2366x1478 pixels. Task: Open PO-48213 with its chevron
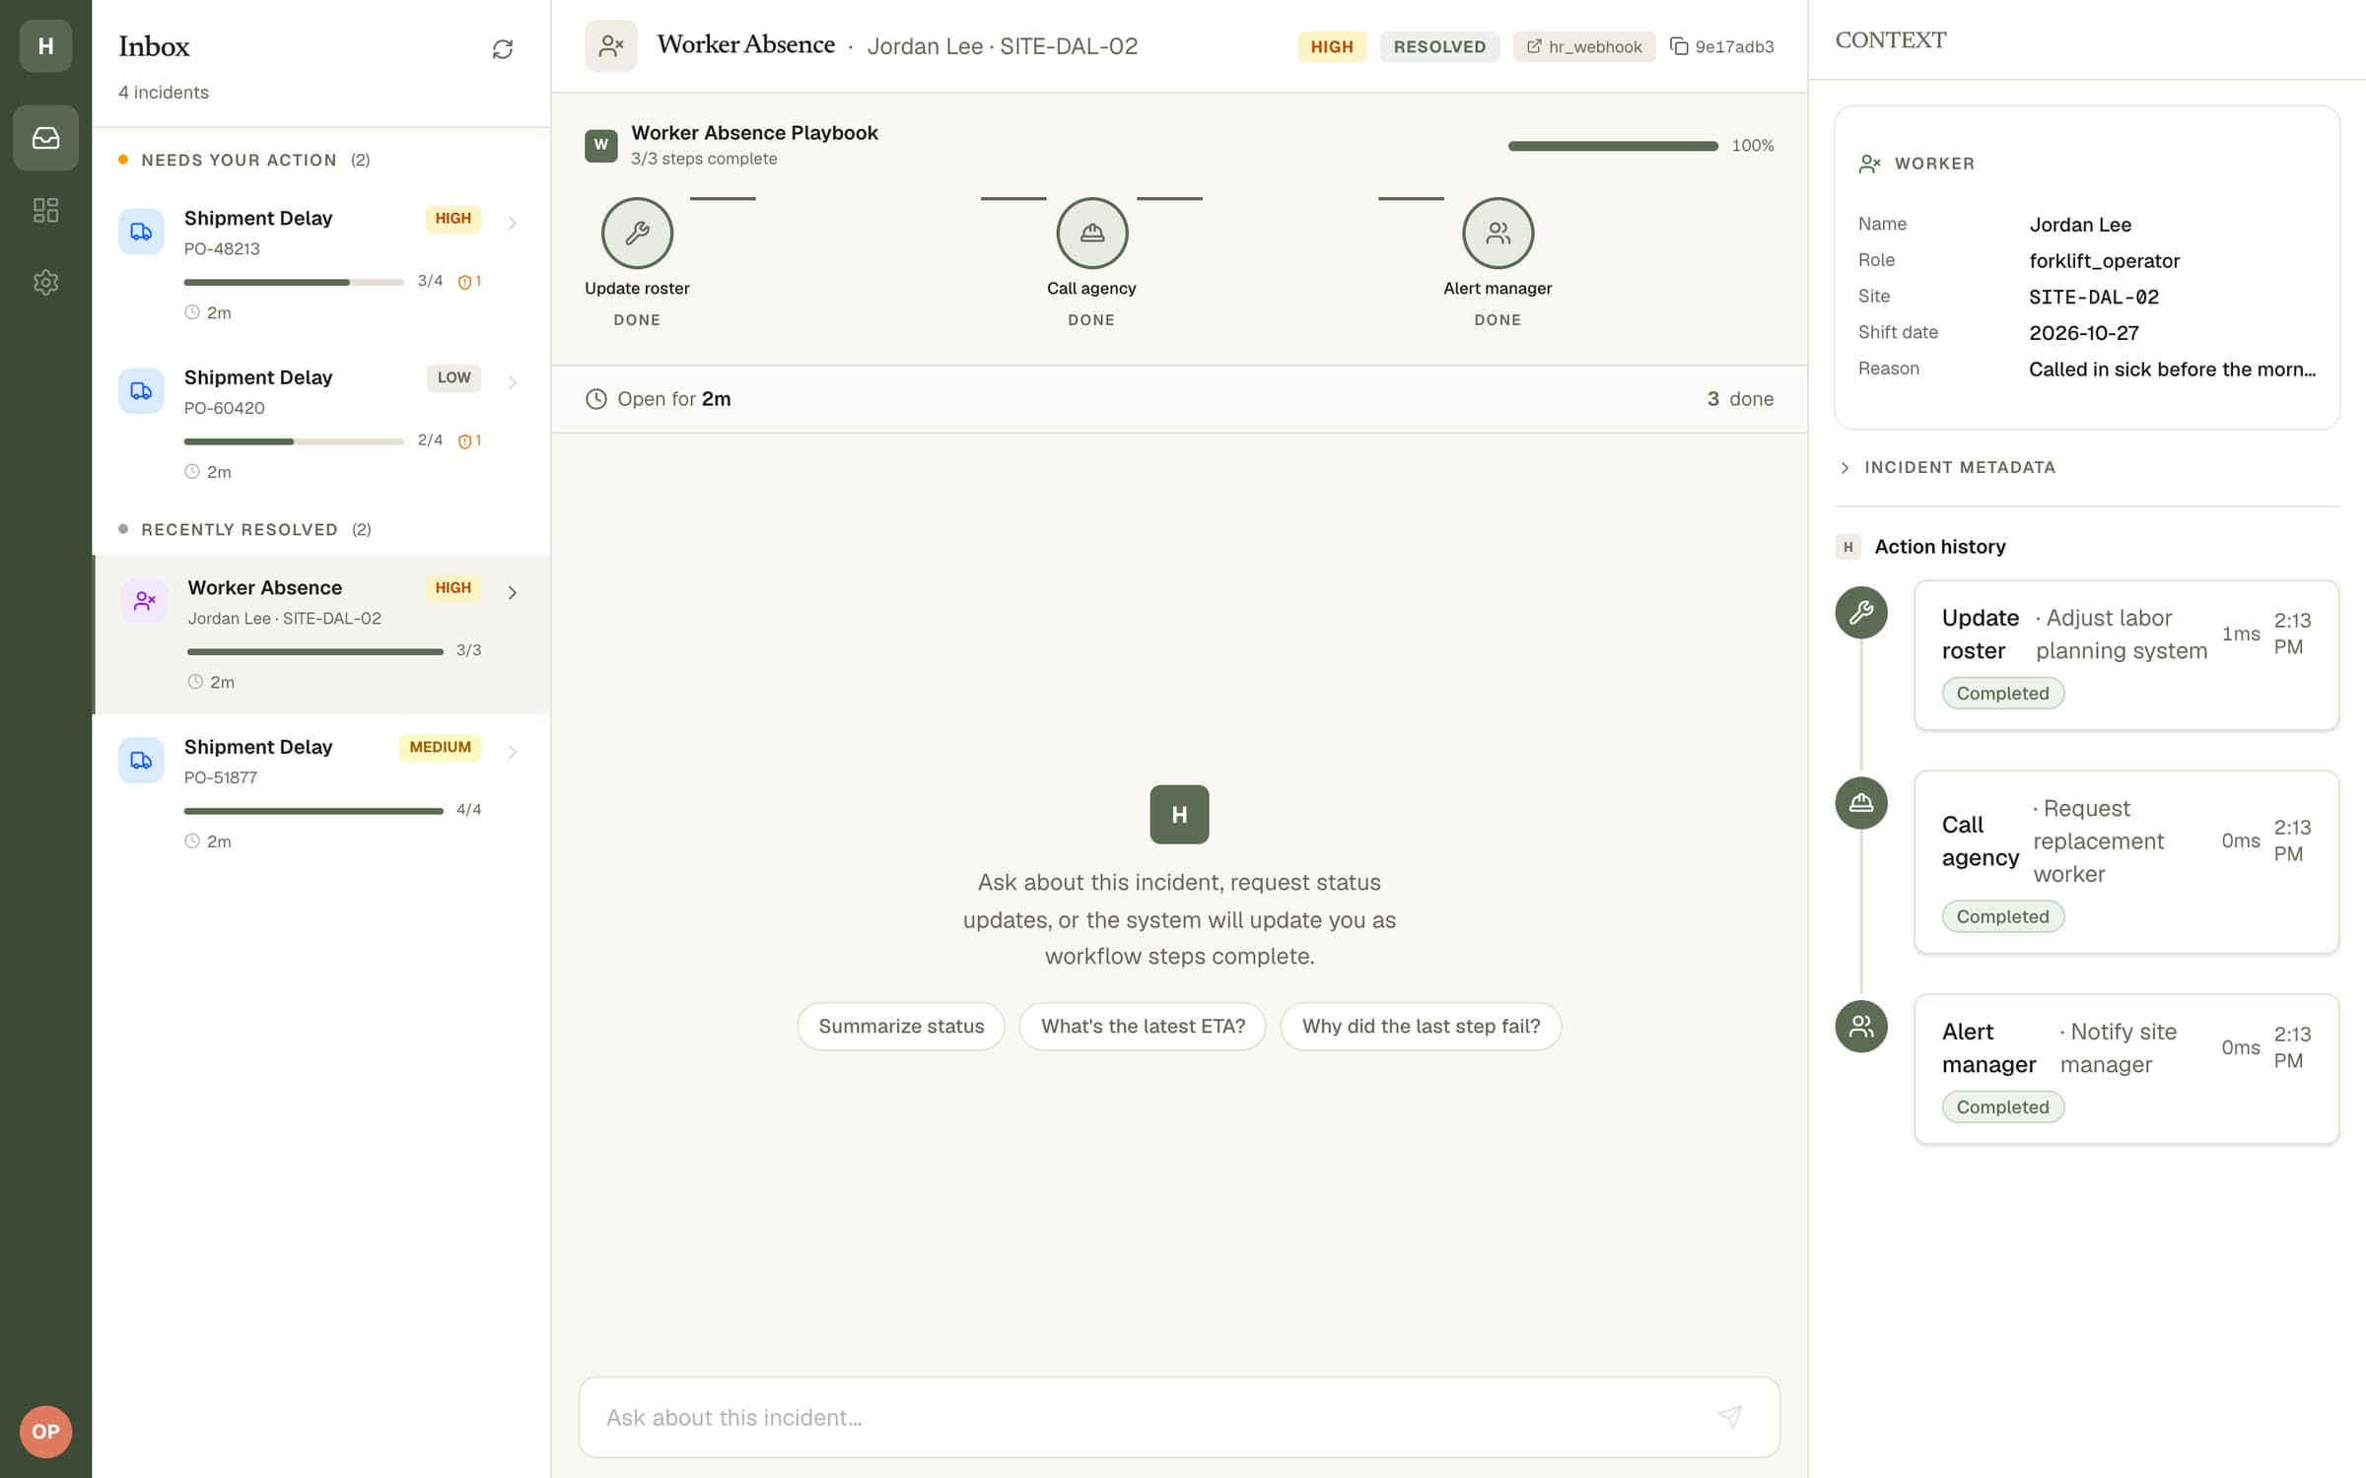coord(513,224)
